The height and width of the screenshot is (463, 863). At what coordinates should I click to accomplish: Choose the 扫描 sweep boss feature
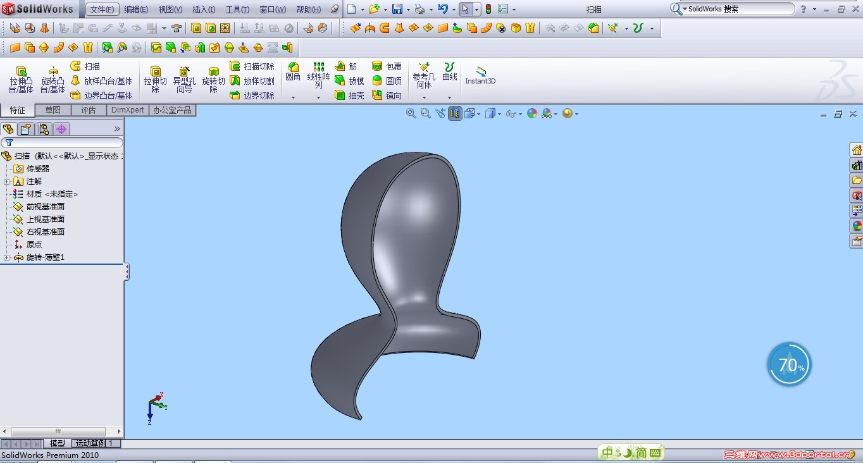85,66
